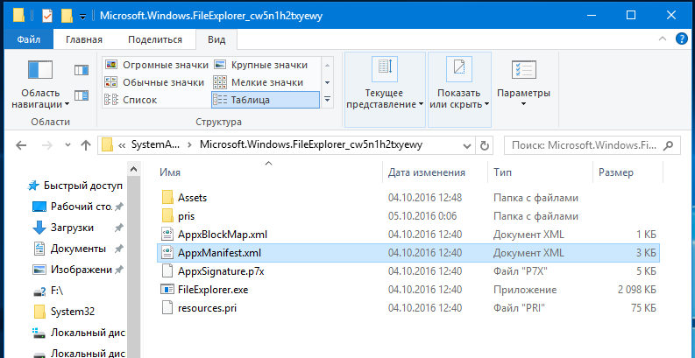The height and width of the screenshot is (358, 695).
Task: Click the Параметры options icon
Action: [523, 70]
